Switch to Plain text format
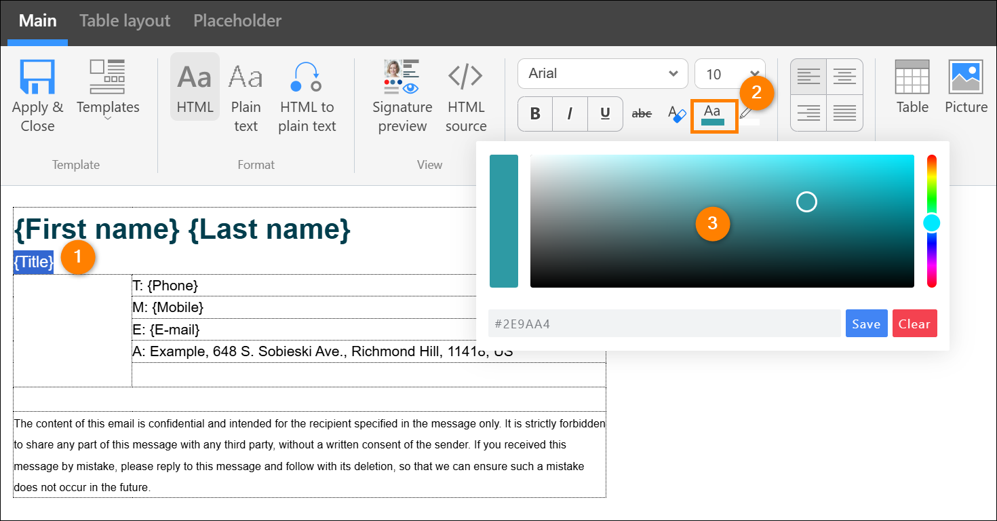The height and width of the screenshot is (521, 997). [246, 97]
